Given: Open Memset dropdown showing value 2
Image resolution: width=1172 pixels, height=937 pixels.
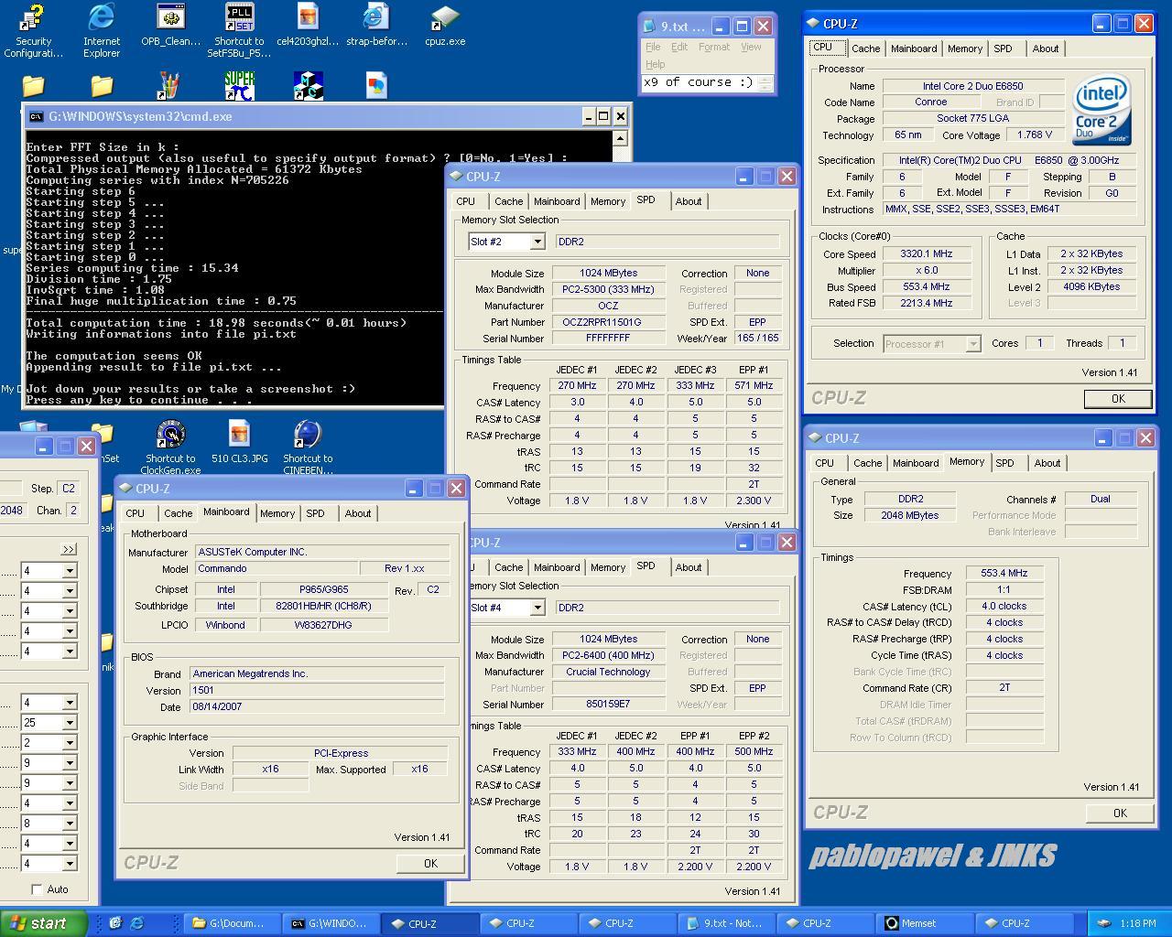Looking at the screenshot, I should click(x=69, y=743).
